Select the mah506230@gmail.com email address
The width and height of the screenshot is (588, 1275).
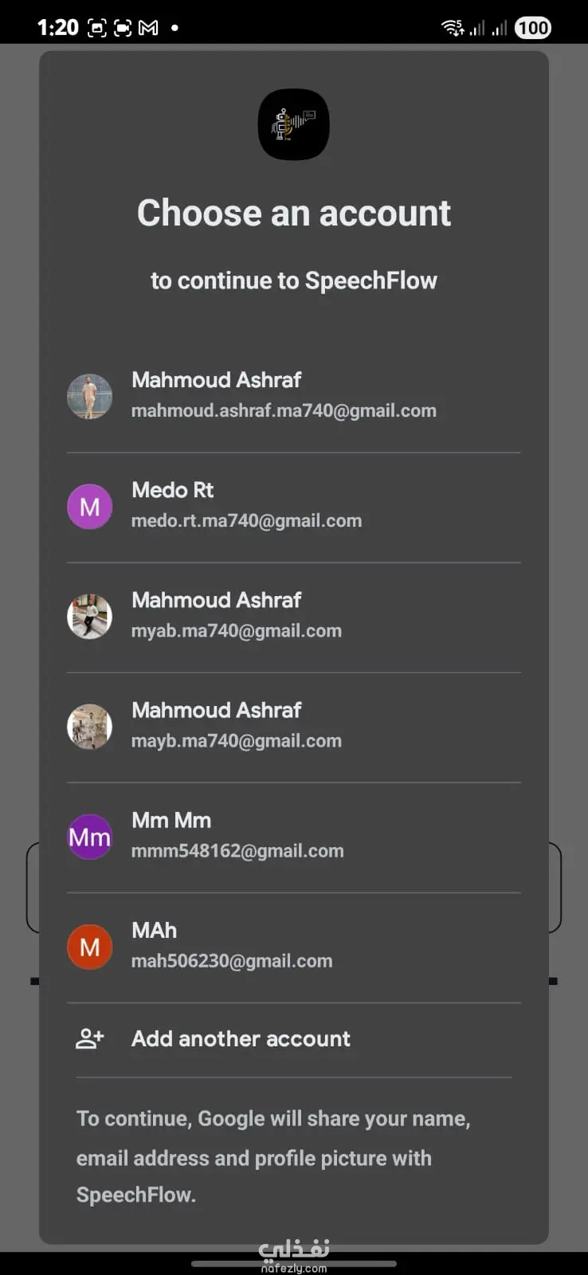click(x=232, y=961)
